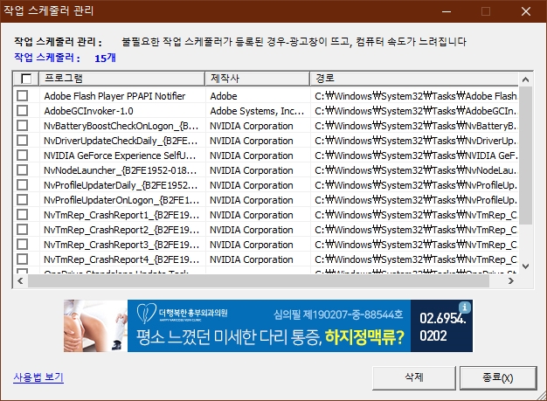Click the vertical scrollbar thumb
The image size is (547, 401).
coord(526,156)
